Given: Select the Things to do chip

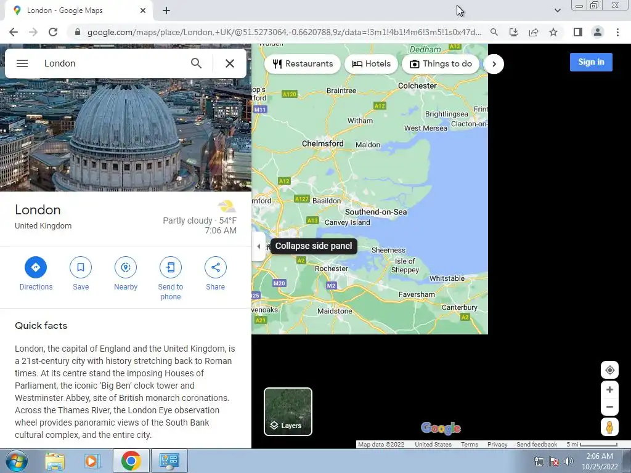Looking at the screenshot, I should [441, 63].
